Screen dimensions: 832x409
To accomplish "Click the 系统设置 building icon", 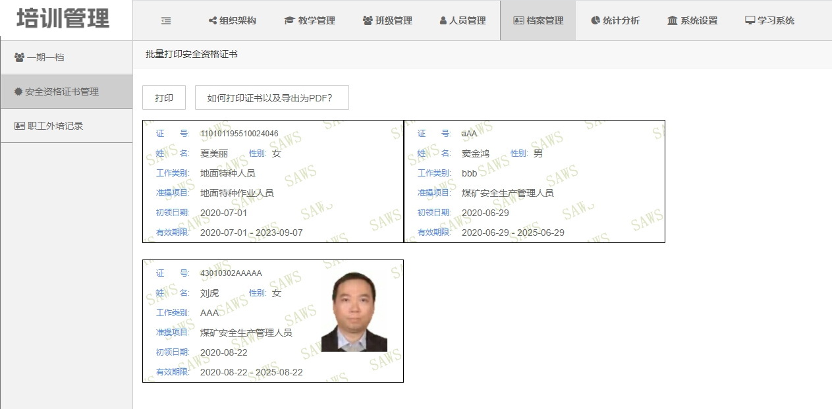I will (x=672, y=20).
